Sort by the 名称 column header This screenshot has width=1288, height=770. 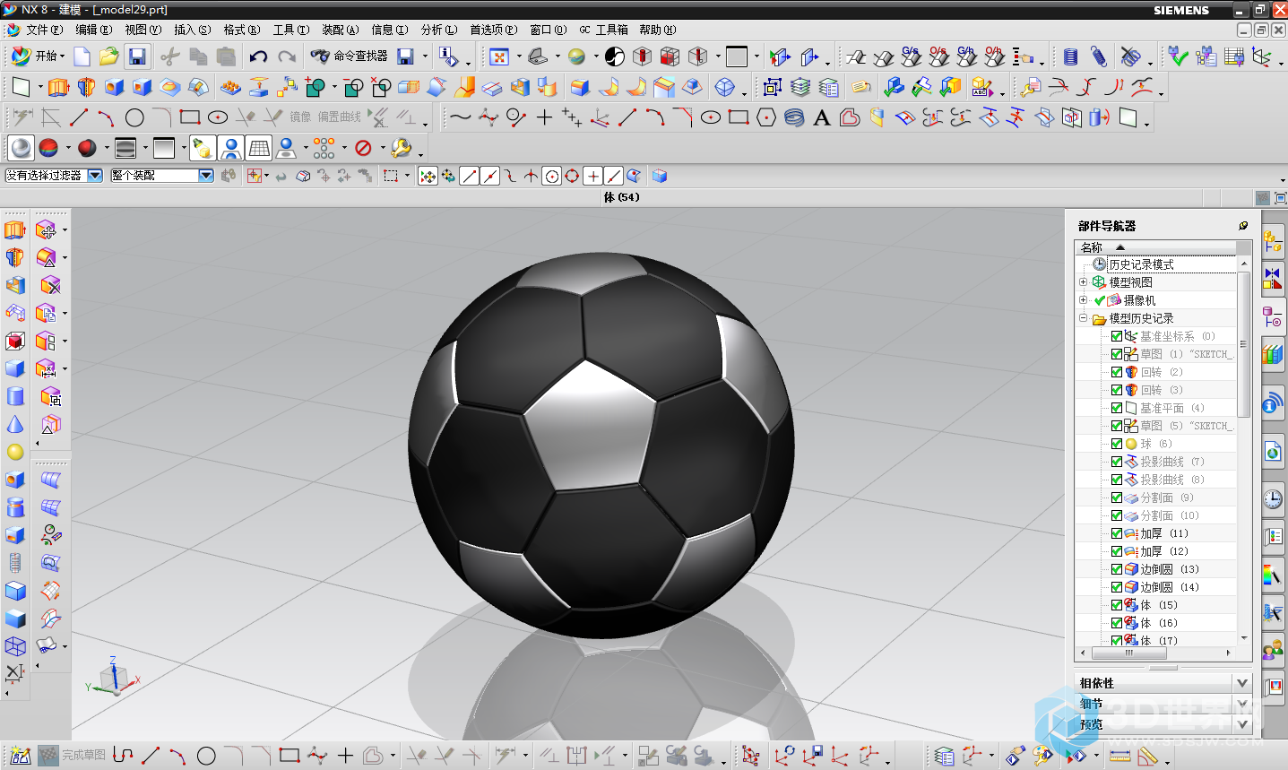click(1156, 247)
